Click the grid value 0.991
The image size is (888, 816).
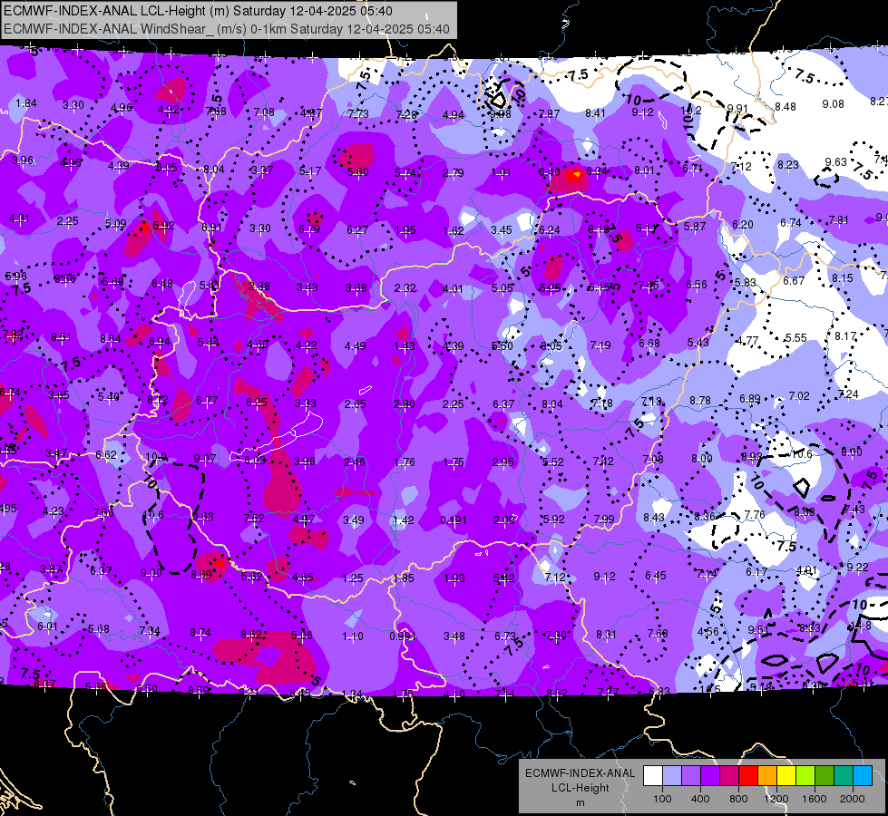pyautogui.click(x=402, y=636)
